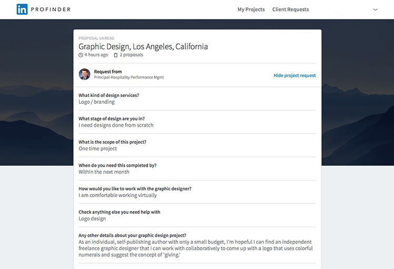394x269 pixels.
Task: Open the requester's profile photo
Action: click(85, 74)
